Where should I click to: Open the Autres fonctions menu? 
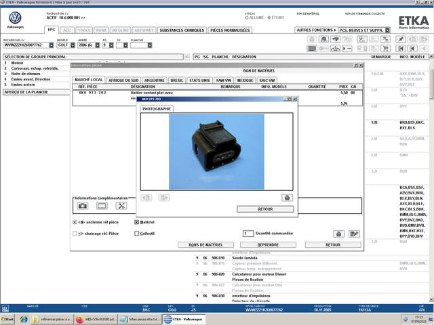point(316,30)
